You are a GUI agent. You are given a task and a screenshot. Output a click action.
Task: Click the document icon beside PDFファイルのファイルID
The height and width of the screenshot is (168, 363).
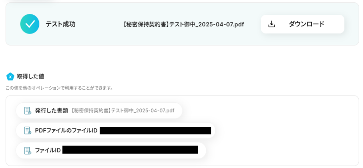(x=28, y=130)
